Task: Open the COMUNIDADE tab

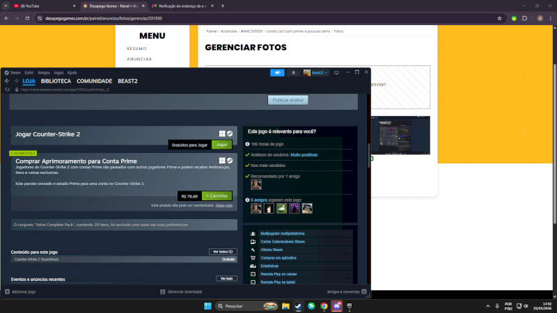Action: point(94,81)
